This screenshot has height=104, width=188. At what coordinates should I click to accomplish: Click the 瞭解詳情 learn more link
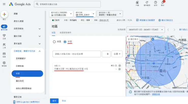(x=156, y=94)
